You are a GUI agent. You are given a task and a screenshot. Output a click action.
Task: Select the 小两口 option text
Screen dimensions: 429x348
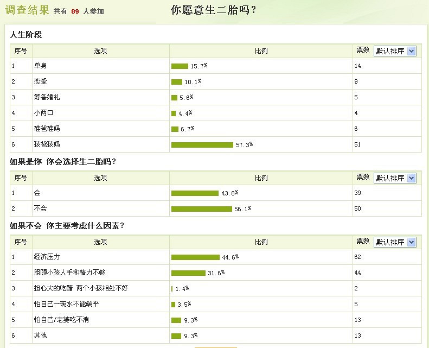(x=43, y=113)
